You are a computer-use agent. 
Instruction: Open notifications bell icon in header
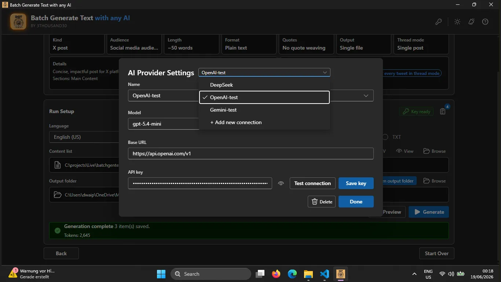click(472, 22)
